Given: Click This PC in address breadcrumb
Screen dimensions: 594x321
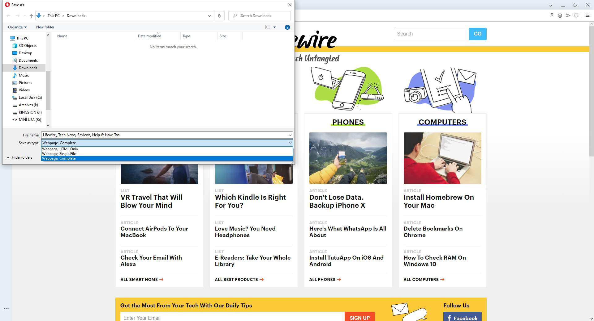Looking at the screenshot, I should [54, 16].
